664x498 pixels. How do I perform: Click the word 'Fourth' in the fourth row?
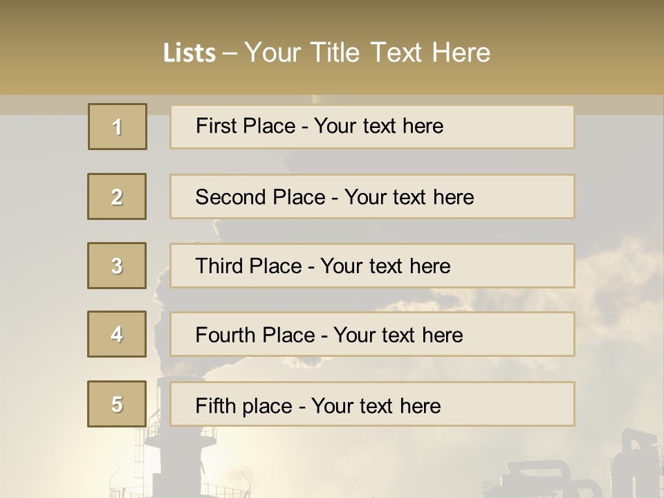tap(225, 335)
